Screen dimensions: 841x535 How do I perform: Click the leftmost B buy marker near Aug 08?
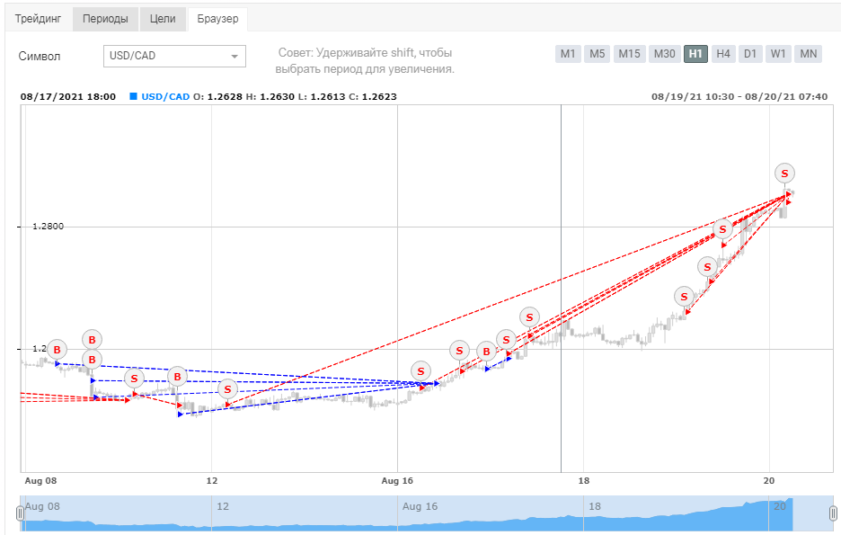57,350
